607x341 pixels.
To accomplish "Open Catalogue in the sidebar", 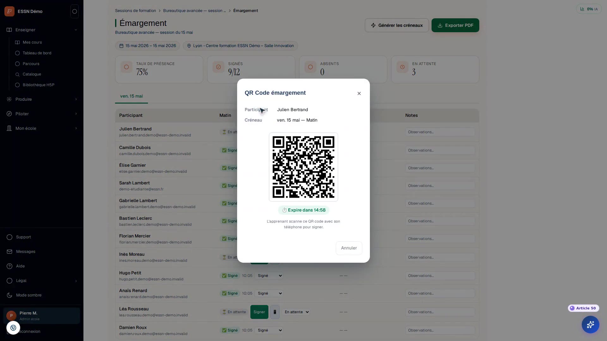I will (32, 74).
